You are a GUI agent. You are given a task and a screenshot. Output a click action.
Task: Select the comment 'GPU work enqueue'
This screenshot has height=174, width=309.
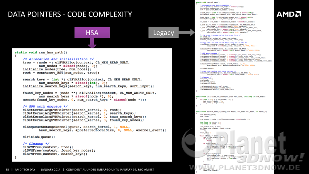coord(45,107)
